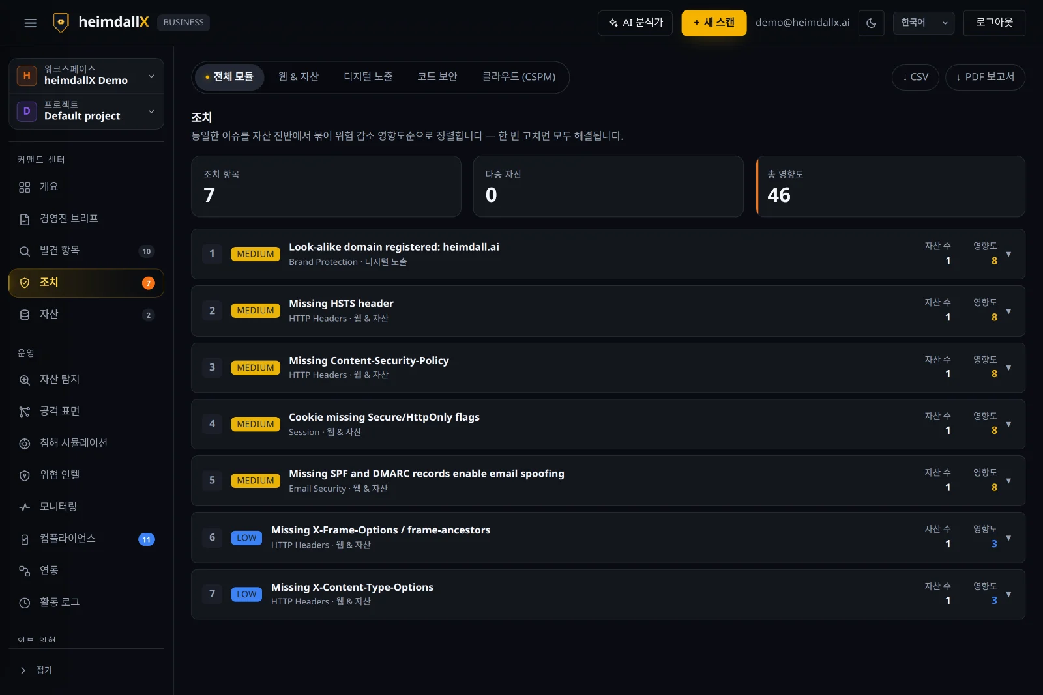Open 공격 표면 graph icon

tap(25, 412)
